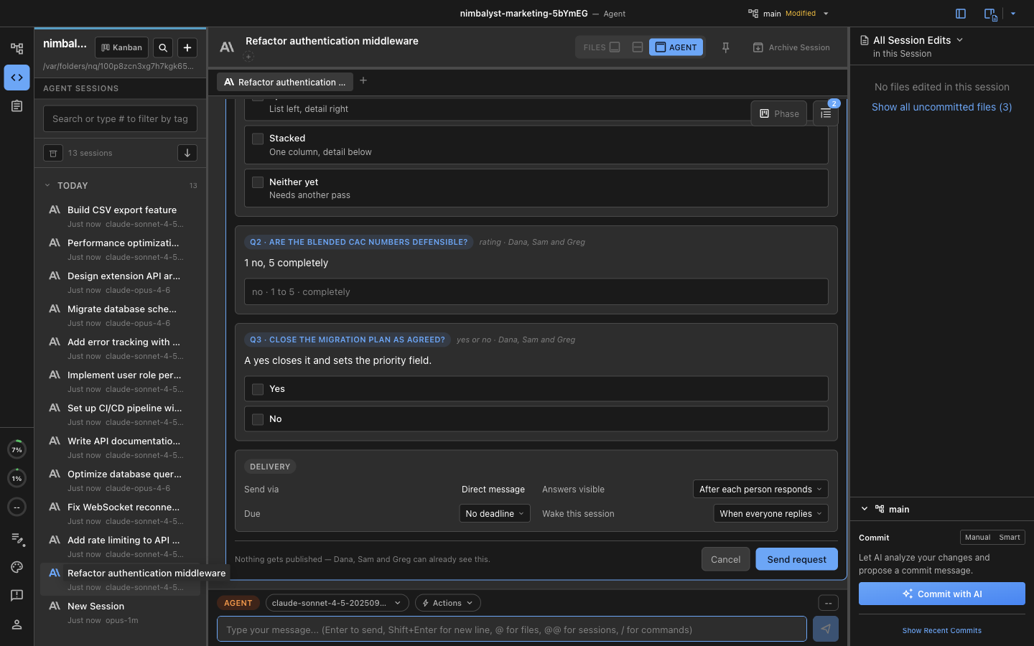Open the outline list icon with badge 2
Viewport: 1034px width, 646px height.
826,113
